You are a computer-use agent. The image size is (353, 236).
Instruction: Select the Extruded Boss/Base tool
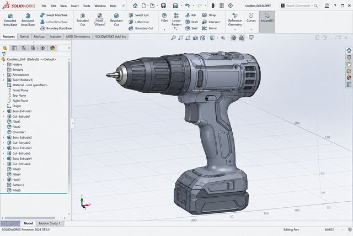click(10, 20)
